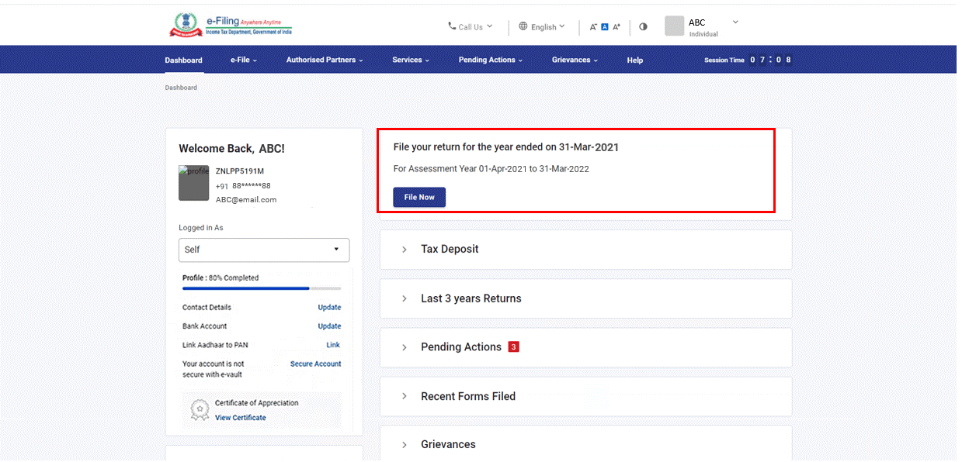Click the Link Aadhaar to PAN link

(332, 345)
